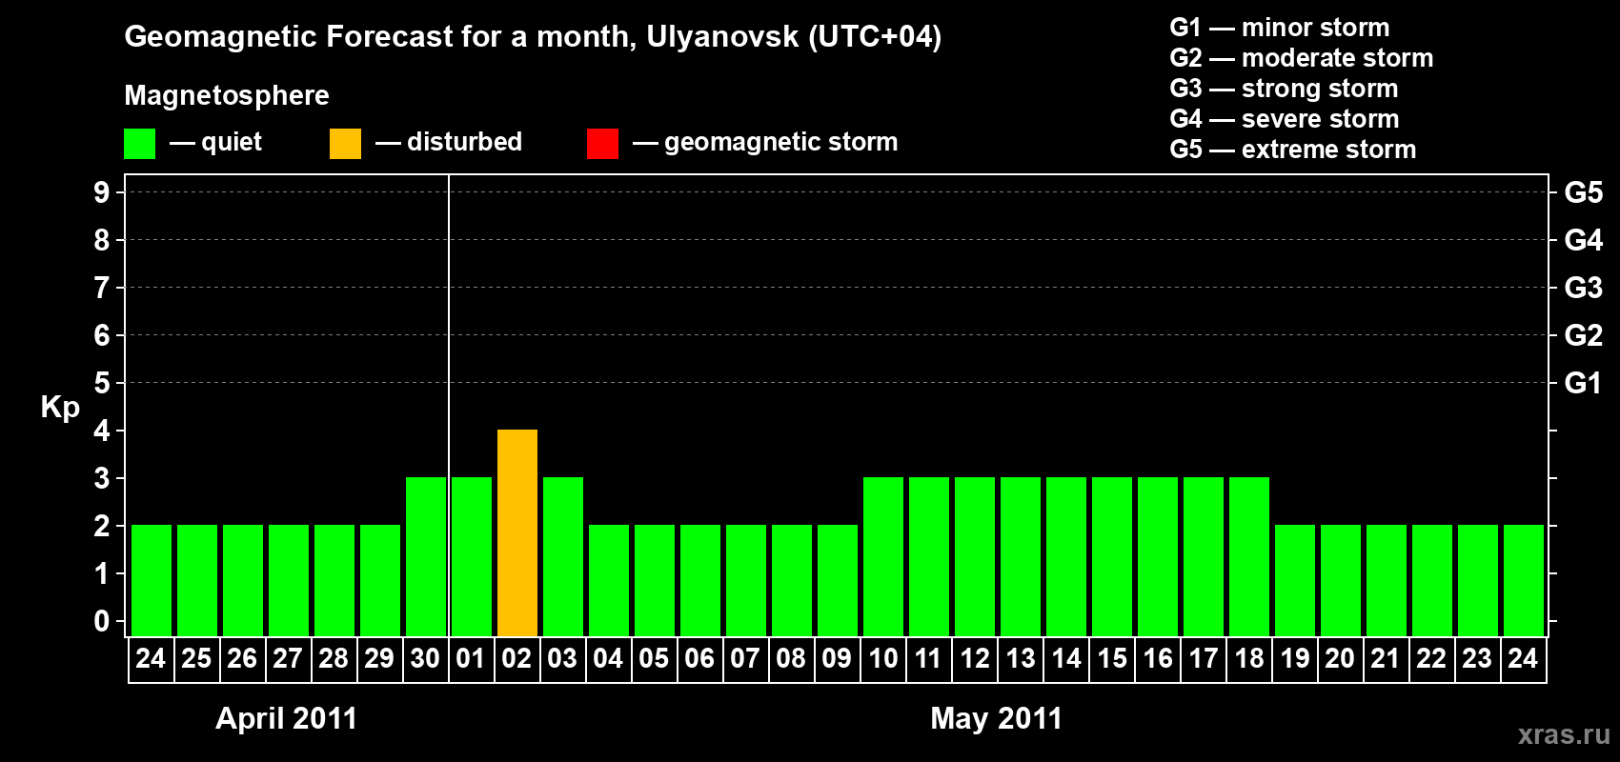Click the 'G2 — moderate storm' legend line
Screen dimensions: 1620x762
pyautogui.click(x=1301, y=58)
